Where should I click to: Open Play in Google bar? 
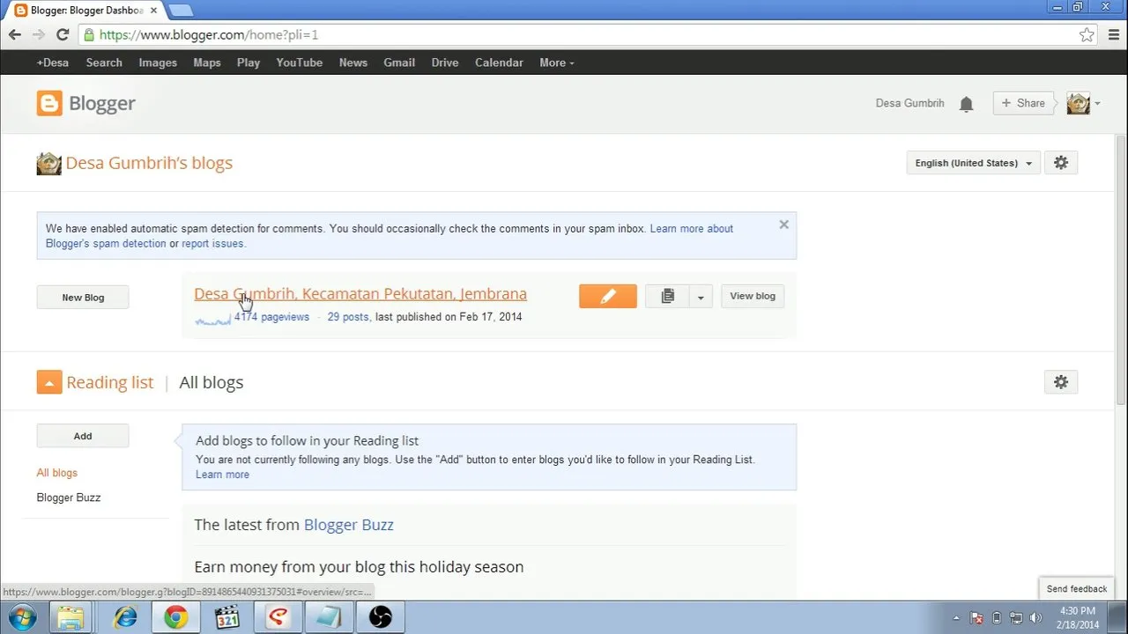249,63
